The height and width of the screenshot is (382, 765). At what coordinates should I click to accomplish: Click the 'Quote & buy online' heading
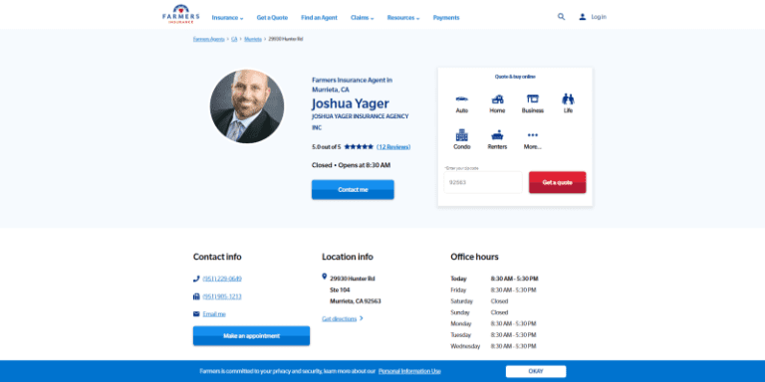click(x=515, y=77)
